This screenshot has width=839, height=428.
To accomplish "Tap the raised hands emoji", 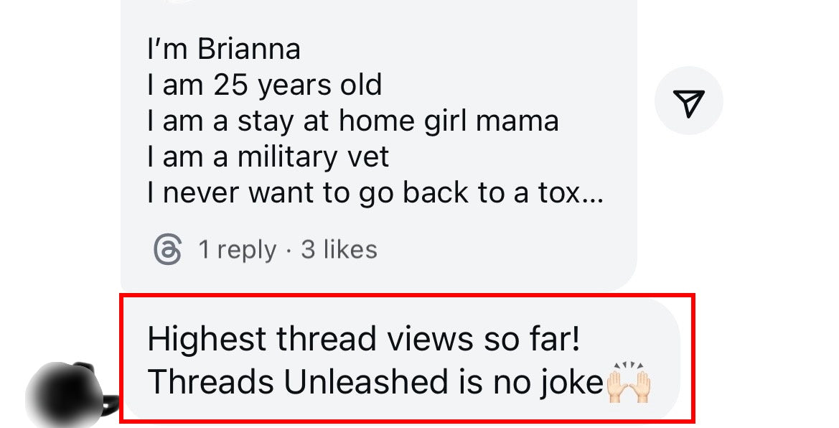I will (x=629, y=383).
